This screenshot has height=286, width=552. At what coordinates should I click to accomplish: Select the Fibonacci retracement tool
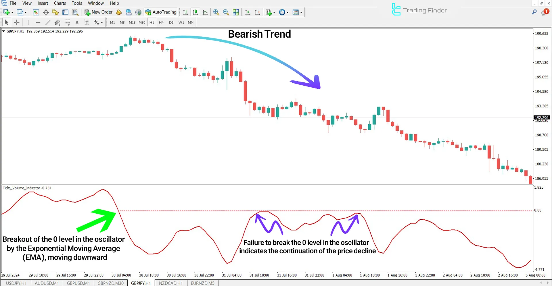point(67,22)
